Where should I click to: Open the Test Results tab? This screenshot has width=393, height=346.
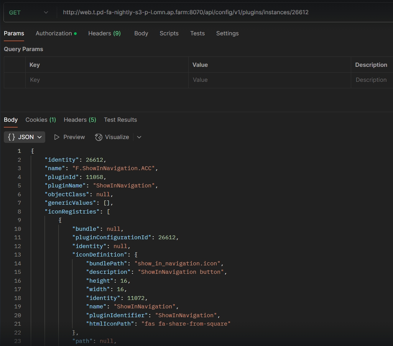pyautogui.click(x=120, y=120)
